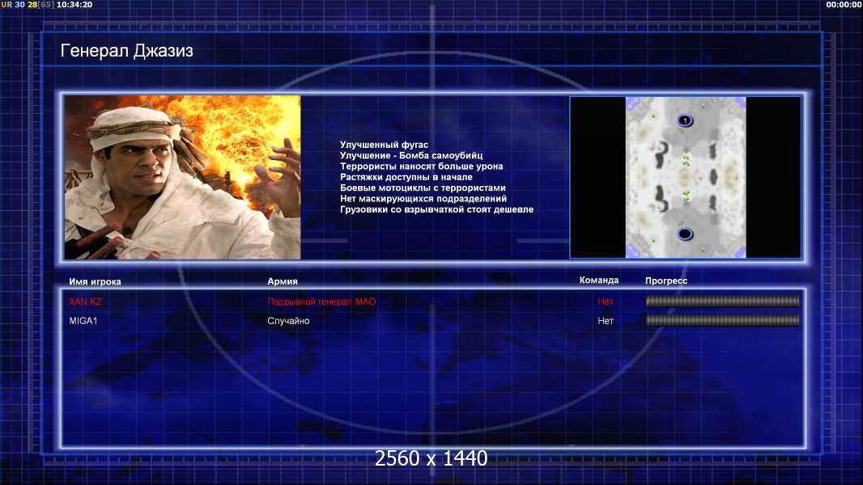Click 'Террористы наносят больше урона' line
Image resolution: width=863 pixels, height=485 pixels.
tap(421, 166)
